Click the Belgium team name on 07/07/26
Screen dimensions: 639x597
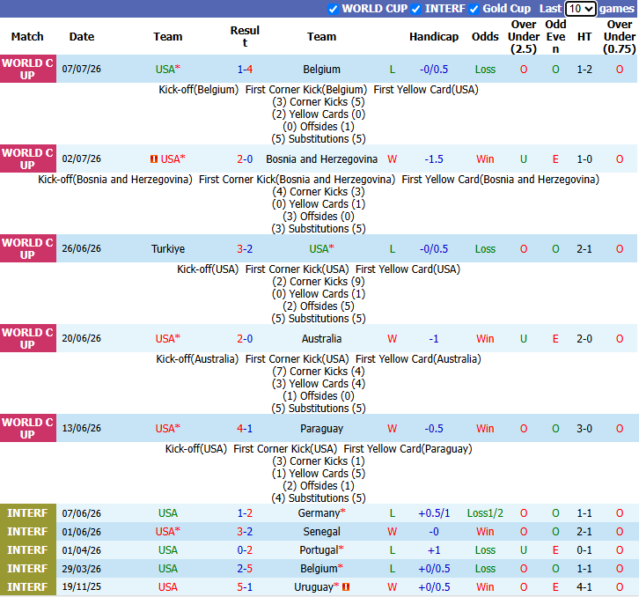[321, 70]
